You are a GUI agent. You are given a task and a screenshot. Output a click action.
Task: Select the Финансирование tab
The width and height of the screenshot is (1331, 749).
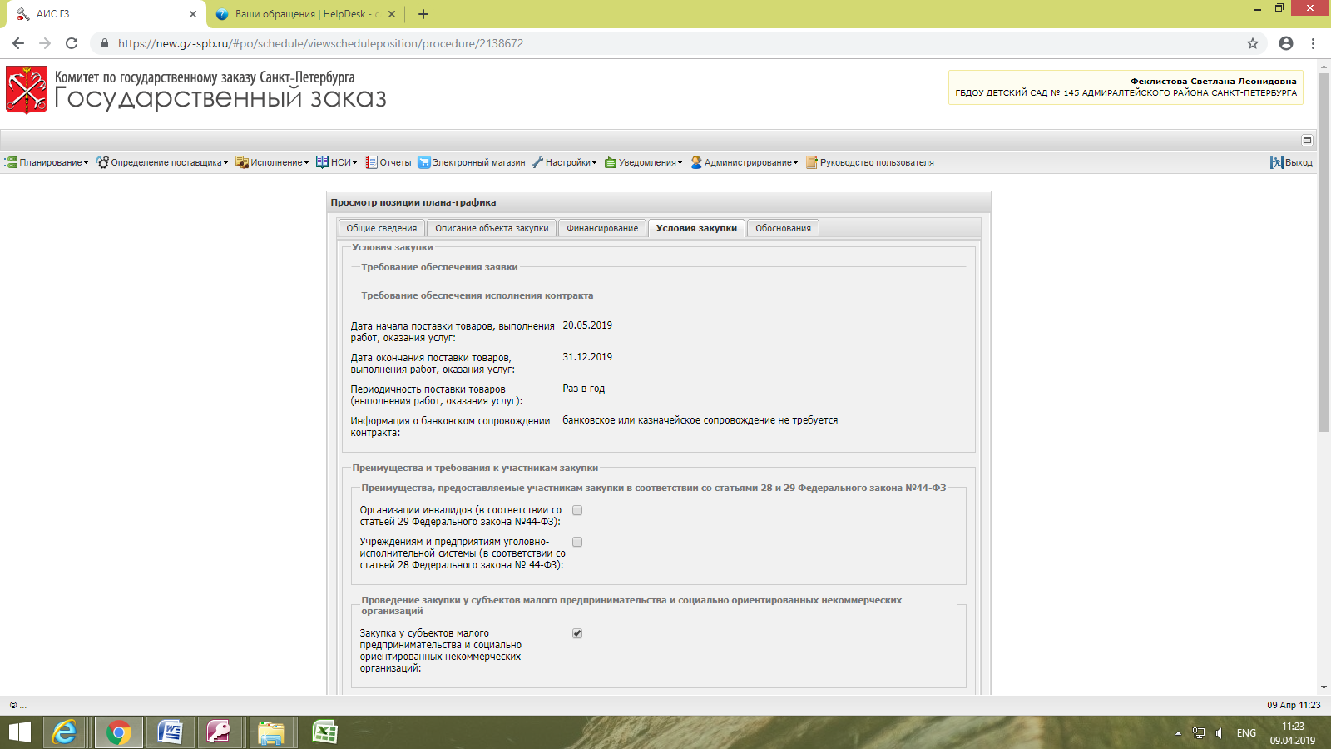click(x=602, y=228)
